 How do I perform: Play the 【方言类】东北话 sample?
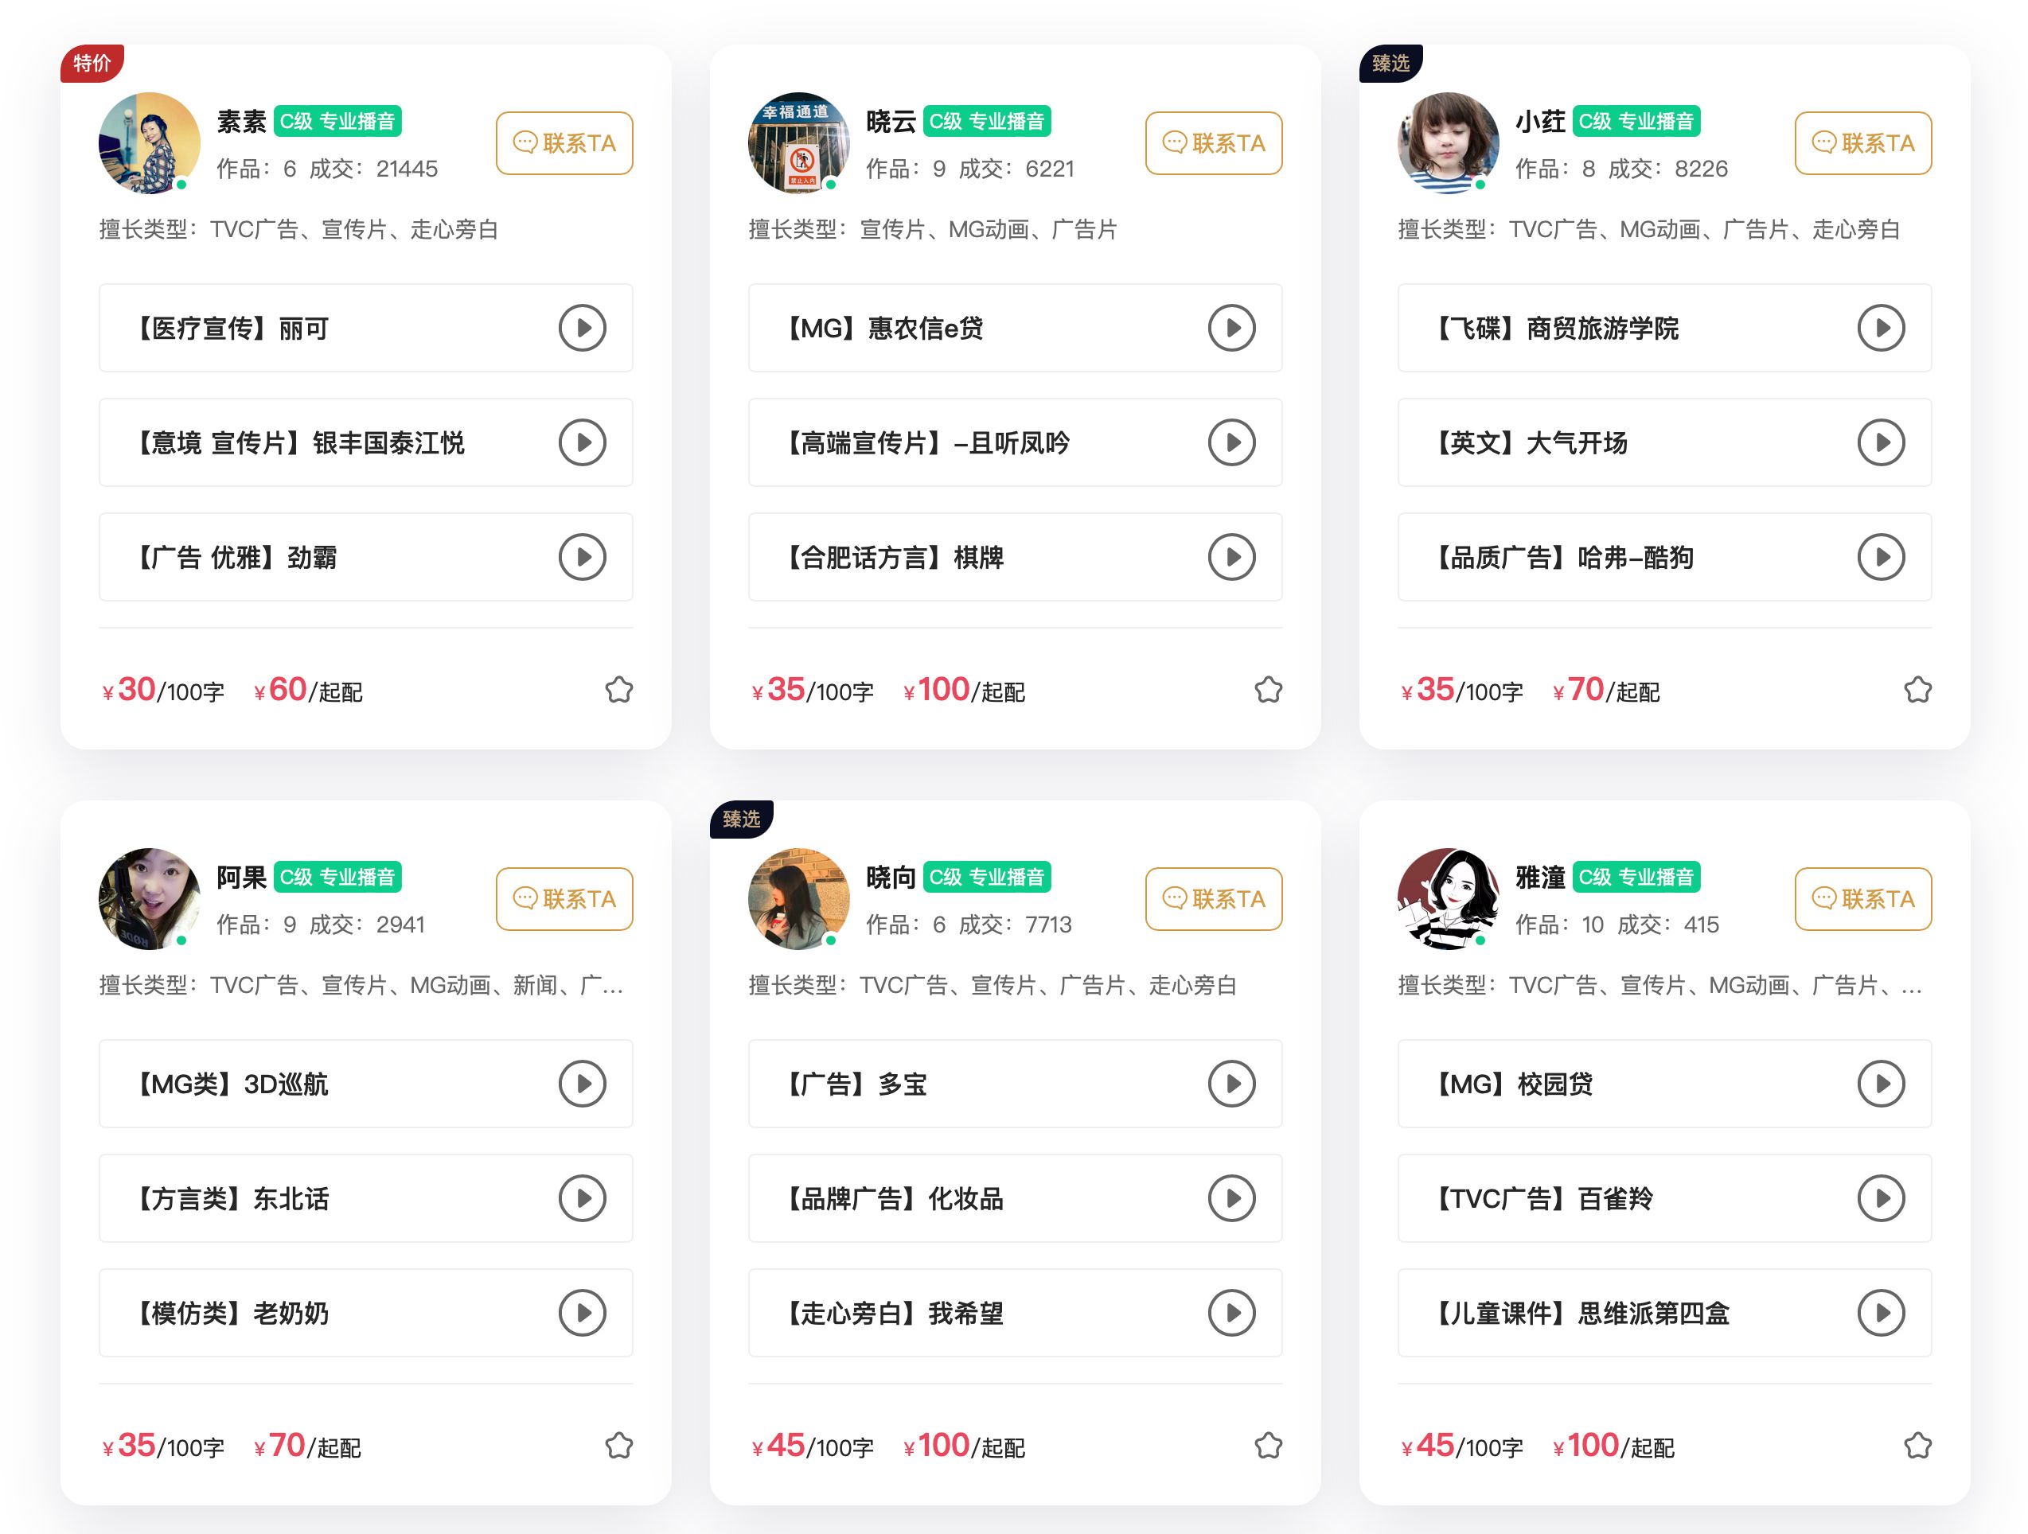[x=582, y=1198]
